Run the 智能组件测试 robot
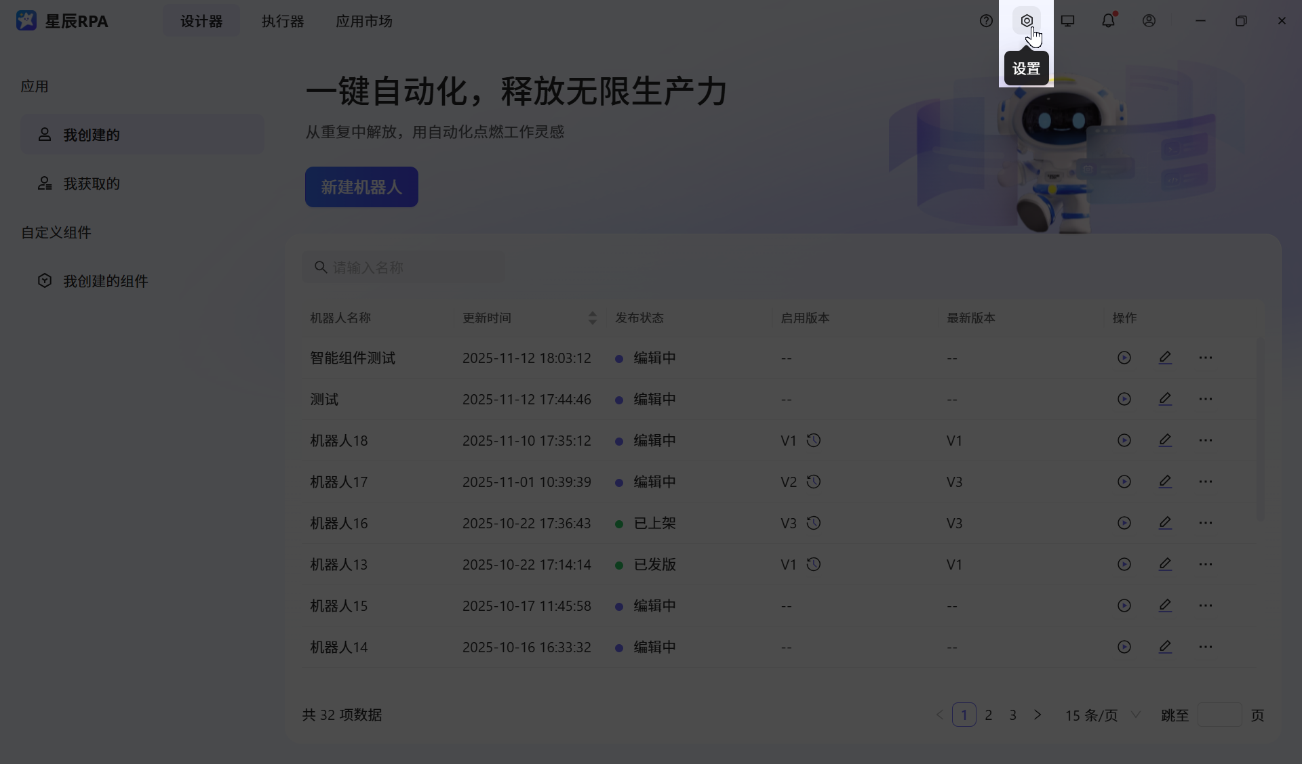The width and height of the screenshot is (1302, 764). click(x=1124, y=358)
